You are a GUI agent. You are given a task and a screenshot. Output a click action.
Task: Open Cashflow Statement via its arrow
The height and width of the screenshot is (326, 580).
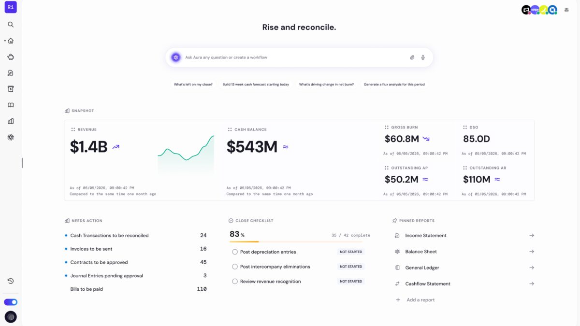tap(532, 283)
